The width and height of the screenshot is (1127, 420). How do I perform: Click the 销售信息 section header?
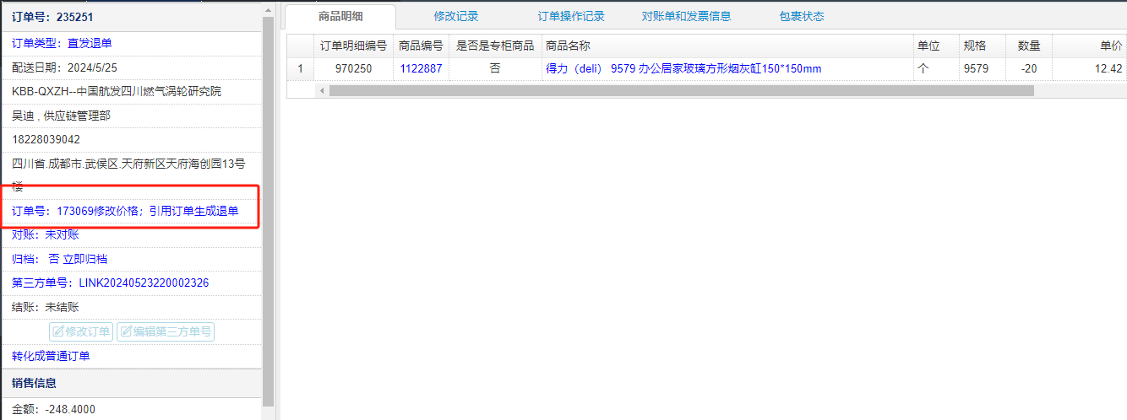131,382
